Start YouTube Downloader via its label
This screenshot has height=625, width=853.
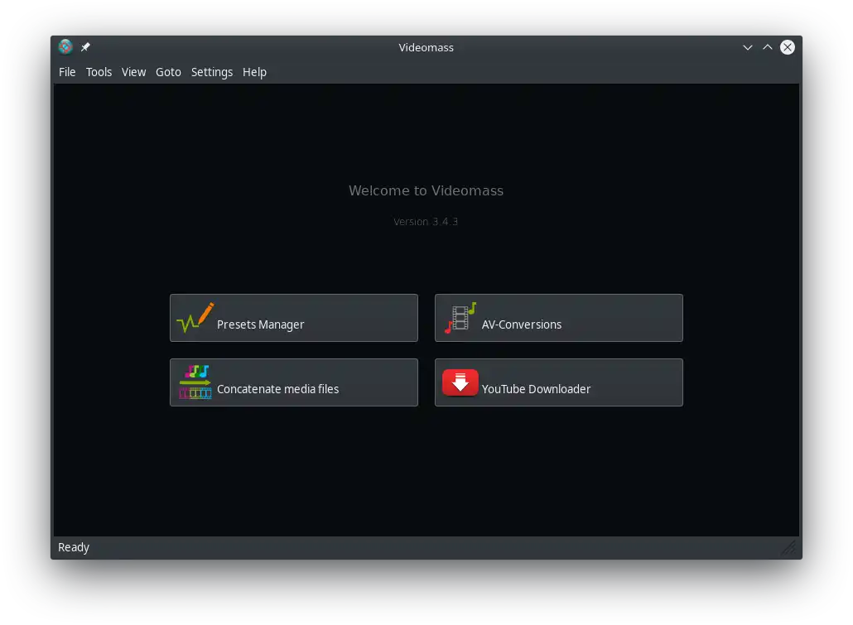(x=536, y=389)
